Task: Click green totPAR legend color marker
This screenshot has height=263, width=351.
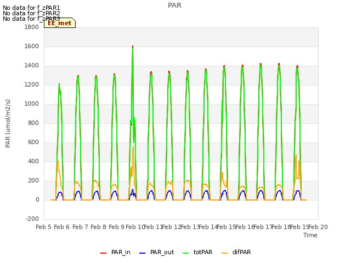Action: (x=186, y=253)
